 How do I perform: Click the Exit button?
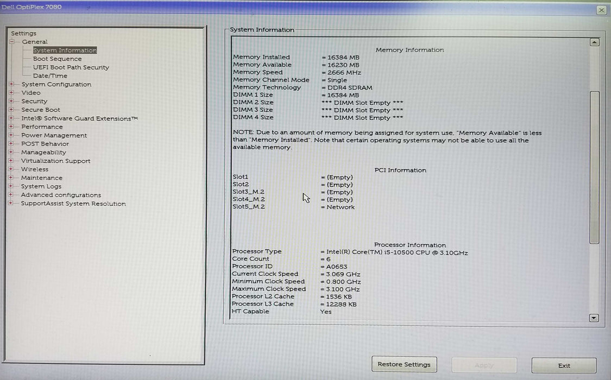(563, 365)
